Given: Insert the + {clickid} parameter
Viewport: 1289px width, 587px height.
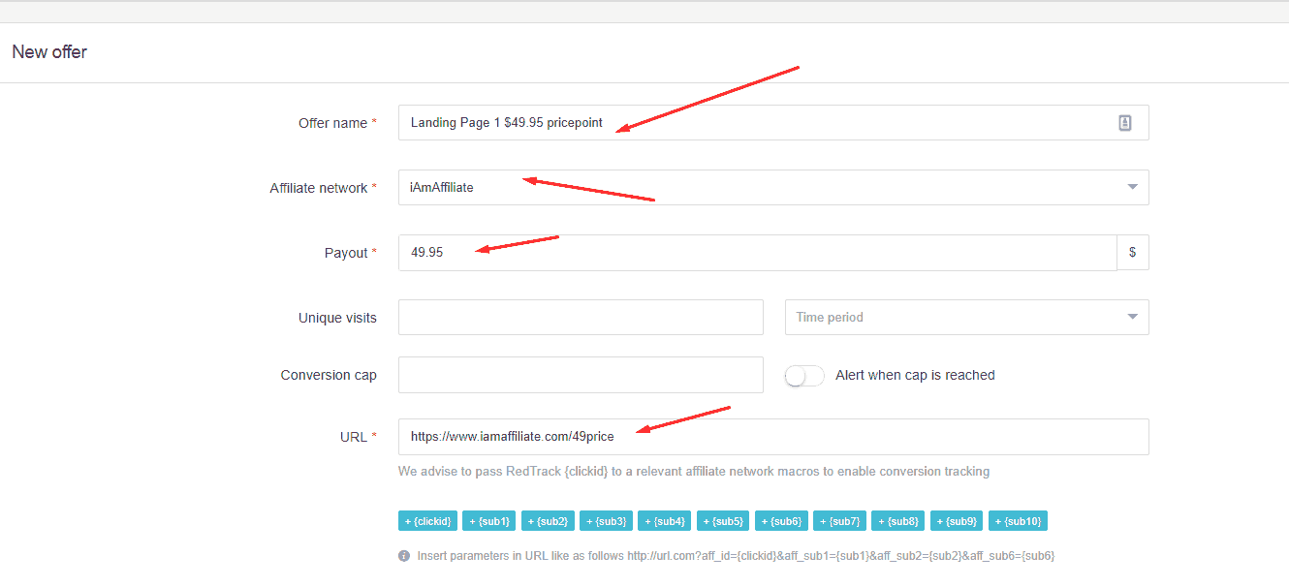Looking at the screenshot, I should point(426,521).
